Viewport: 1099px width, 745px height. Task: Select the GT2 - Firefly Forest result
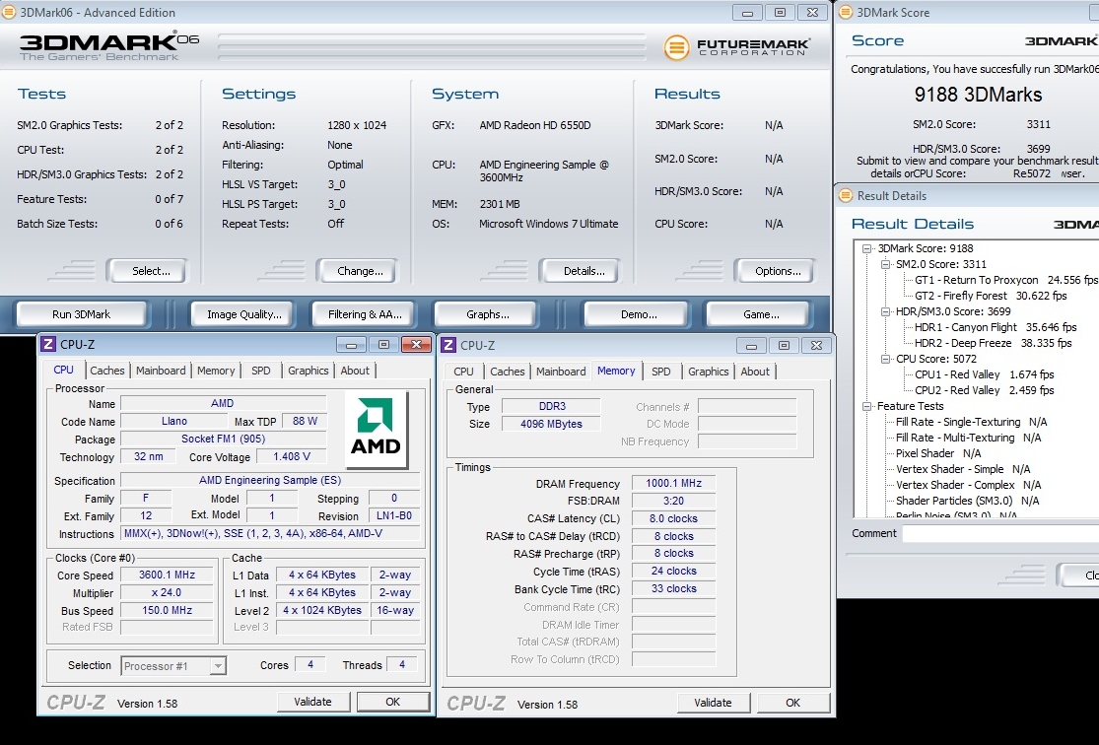pos(991,296)
